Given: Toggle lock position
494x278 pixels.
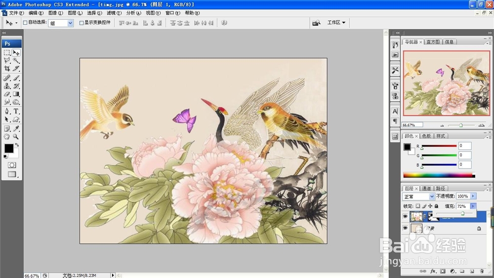Looking at the screenshot, I should (x=430, y=206).
